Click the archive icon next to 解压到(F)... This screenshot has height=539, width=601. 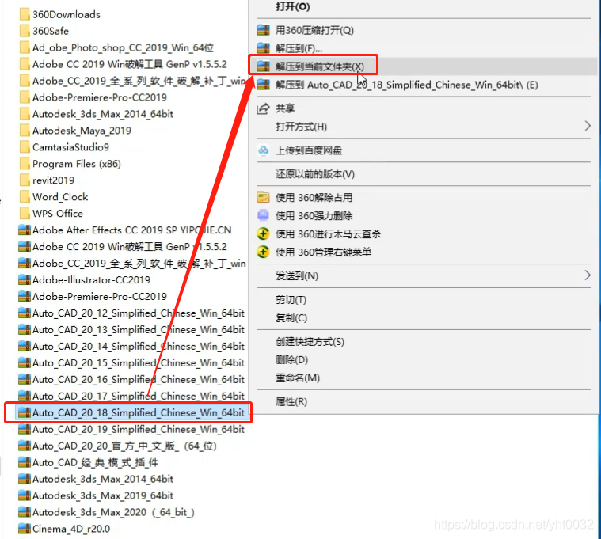pyautogui.click(x=263, y=48)
